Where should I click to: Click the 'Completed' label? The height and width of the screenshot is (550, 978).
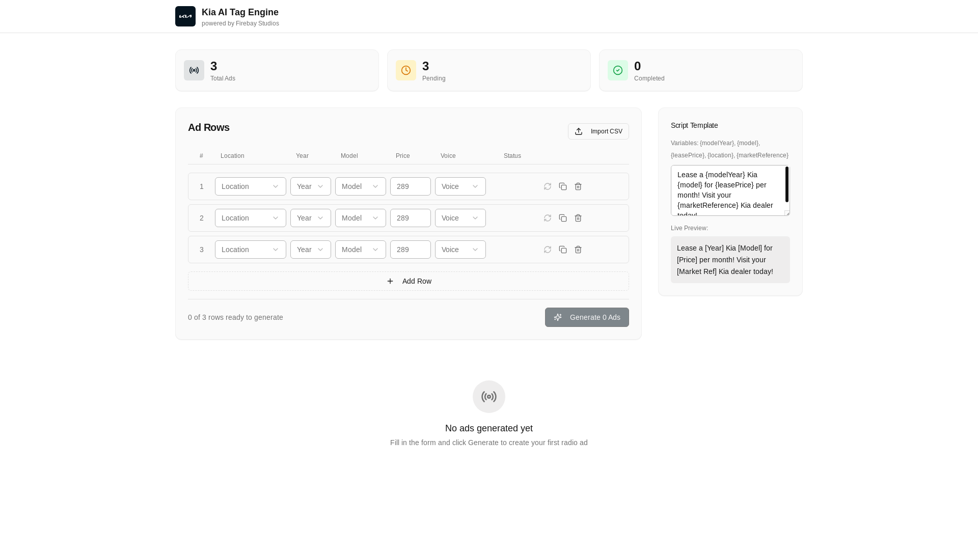click(649, 78)
